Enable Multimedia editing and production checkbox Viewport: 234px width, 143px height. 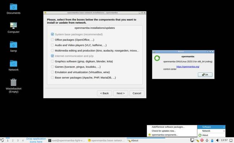point(52,51)
